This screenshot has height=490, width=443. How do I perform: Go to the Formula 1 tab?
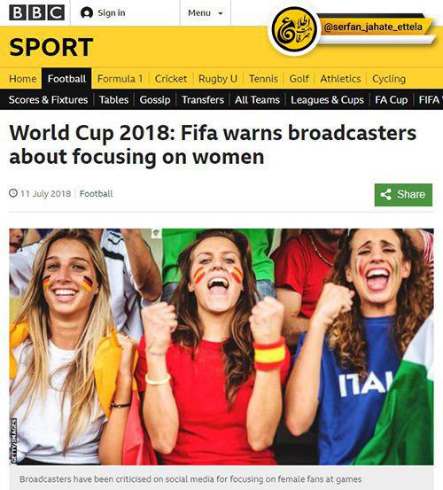click(x=120, y=79)
